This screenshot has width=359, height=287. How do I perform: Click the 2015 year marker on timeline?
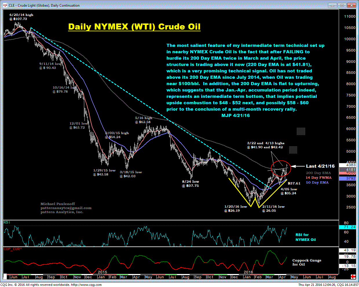pyautogui.click(x=102, y=272)
